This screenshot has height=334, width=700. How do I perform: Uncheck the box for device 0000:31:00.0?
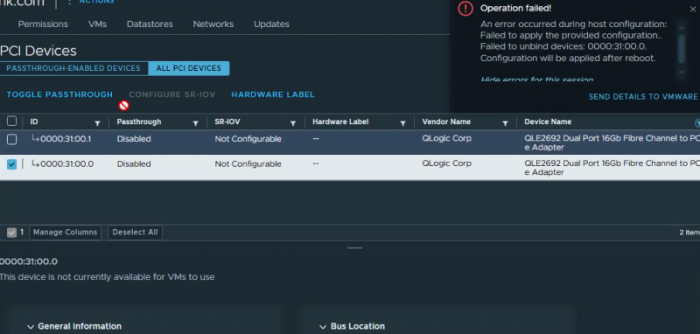pos(12,164)
